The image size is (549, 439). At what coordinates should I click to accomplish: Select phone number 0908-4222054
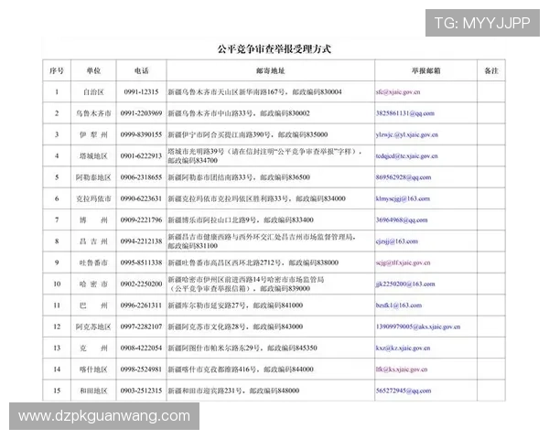(x=142, y=348)
